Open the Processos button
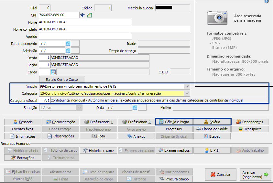 pyautogui.click(x=174, y=129)
